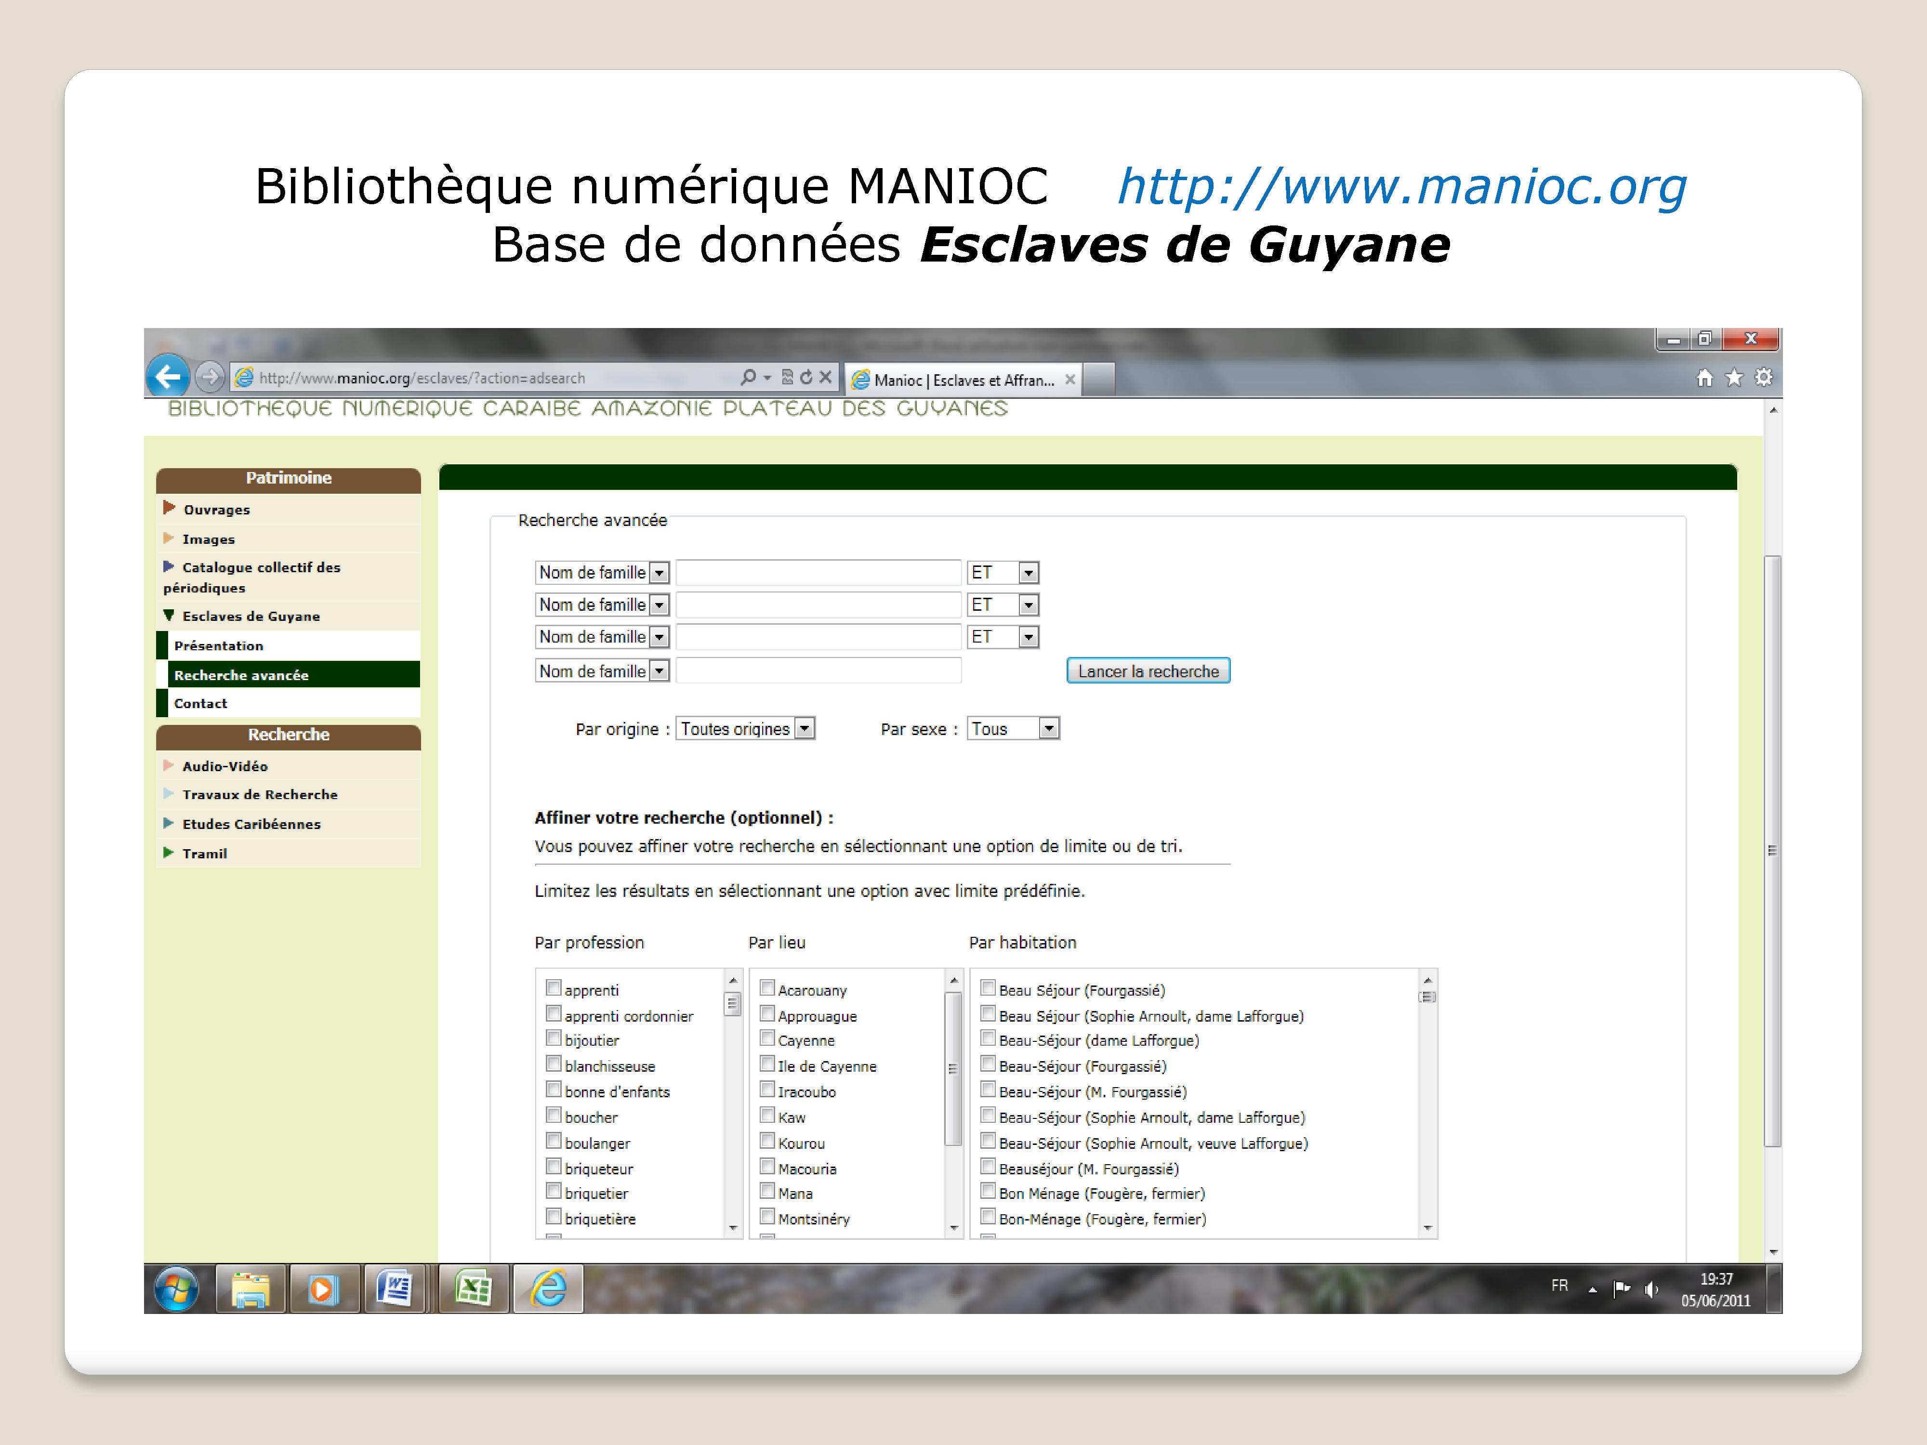Click Lancer la recherche button

[1148, 670]
